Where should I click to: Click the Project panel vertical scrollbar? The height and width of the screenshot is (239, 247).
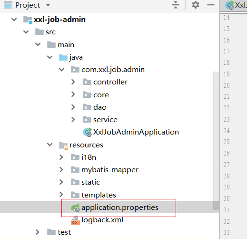click(x=216, y=141)
